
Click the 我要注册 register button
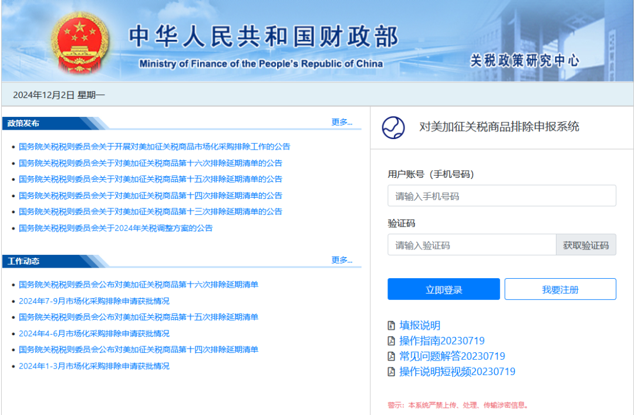click(560, 289)
